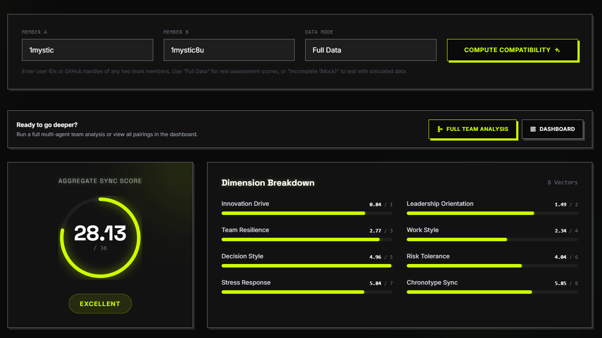
Task: Click the Leadership Orientation progress bar
Action: pos(492,213)
